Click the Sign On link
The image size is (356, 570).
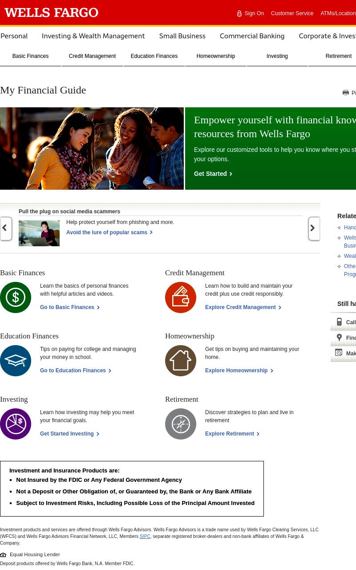[x=254, y=13]
